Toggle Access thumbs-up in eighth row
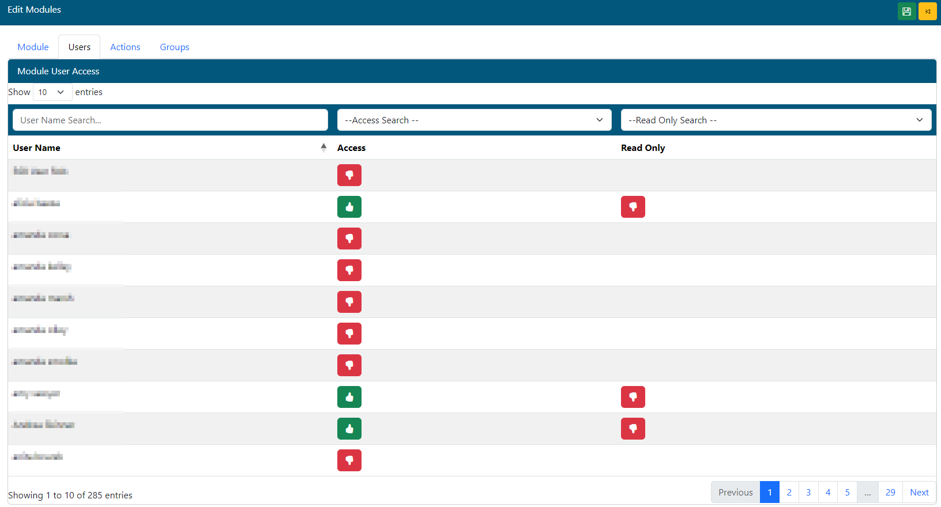 [349, 397]
